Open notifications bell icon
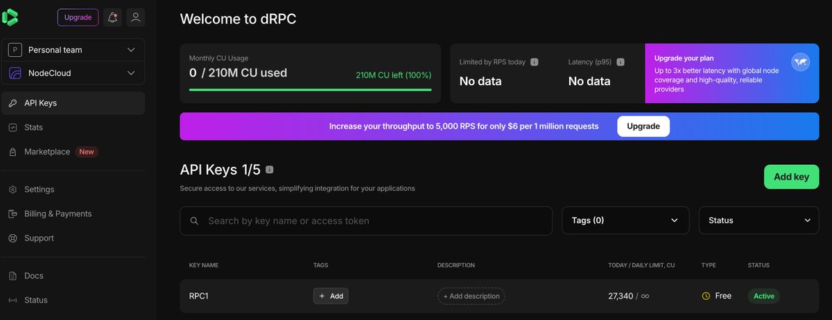The width and height of the screenshot is (832, 320). tap(112, 17)
